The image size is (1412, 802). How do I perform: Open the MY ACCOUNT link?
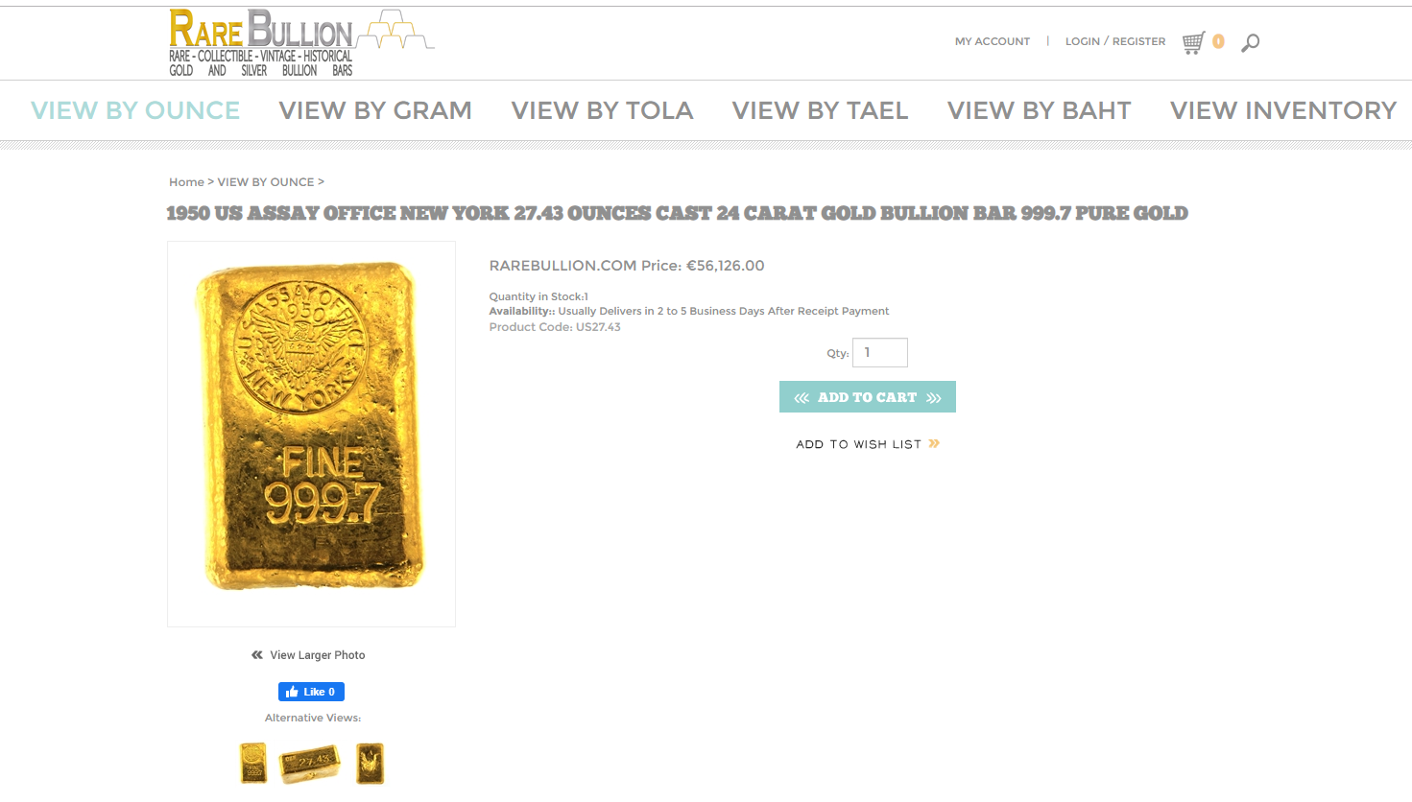(x=993, y=41)
